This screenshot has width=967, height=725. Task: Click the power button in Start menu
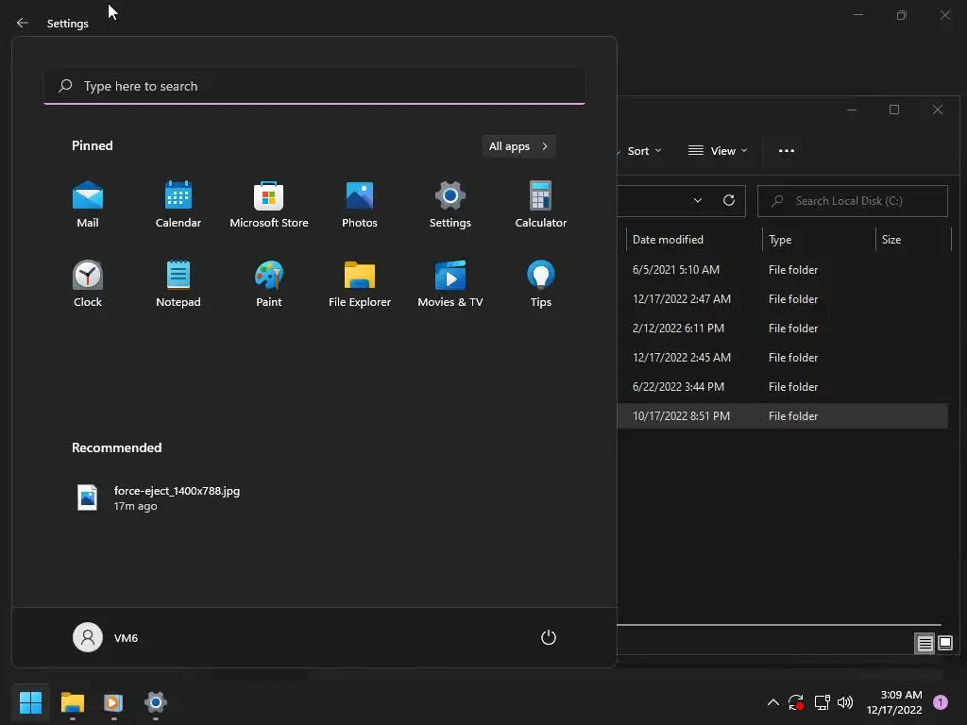pyautogui.click(x=549, y=637)
